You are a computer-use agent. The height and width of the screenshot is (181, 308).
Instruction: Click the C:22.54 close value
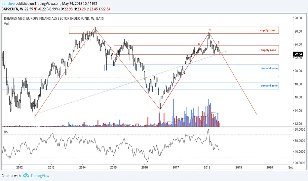pyautogui.click(x=105, y=9)
